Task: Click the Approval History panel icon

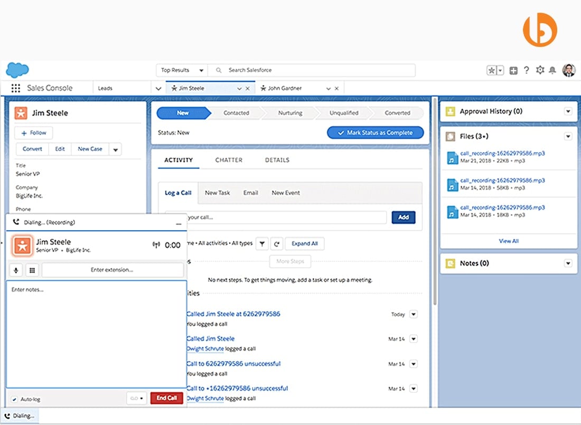Action: [x=450, y=111]
